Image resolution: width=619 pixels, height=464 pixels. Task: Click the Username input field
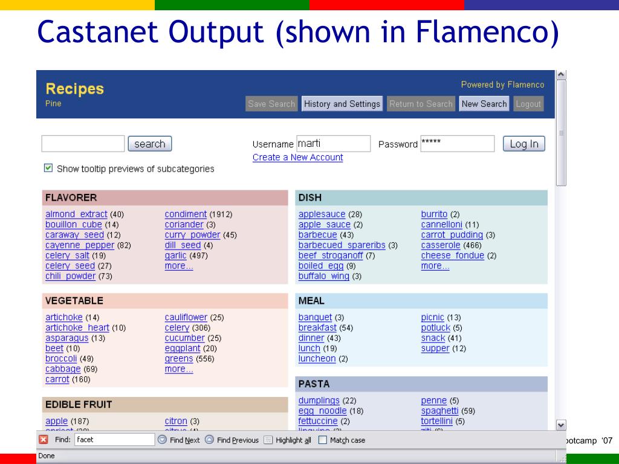point(334,144)
